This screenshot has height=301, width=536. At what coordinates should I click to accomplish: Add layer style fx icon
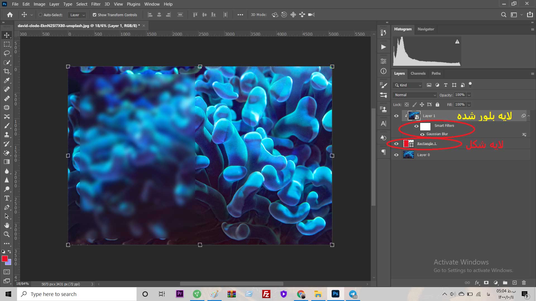point(477,283)
